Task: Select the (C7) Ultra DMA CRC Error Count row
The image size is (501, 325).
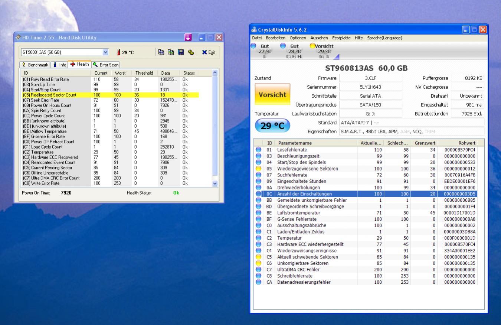Action: tap(111, 178)
